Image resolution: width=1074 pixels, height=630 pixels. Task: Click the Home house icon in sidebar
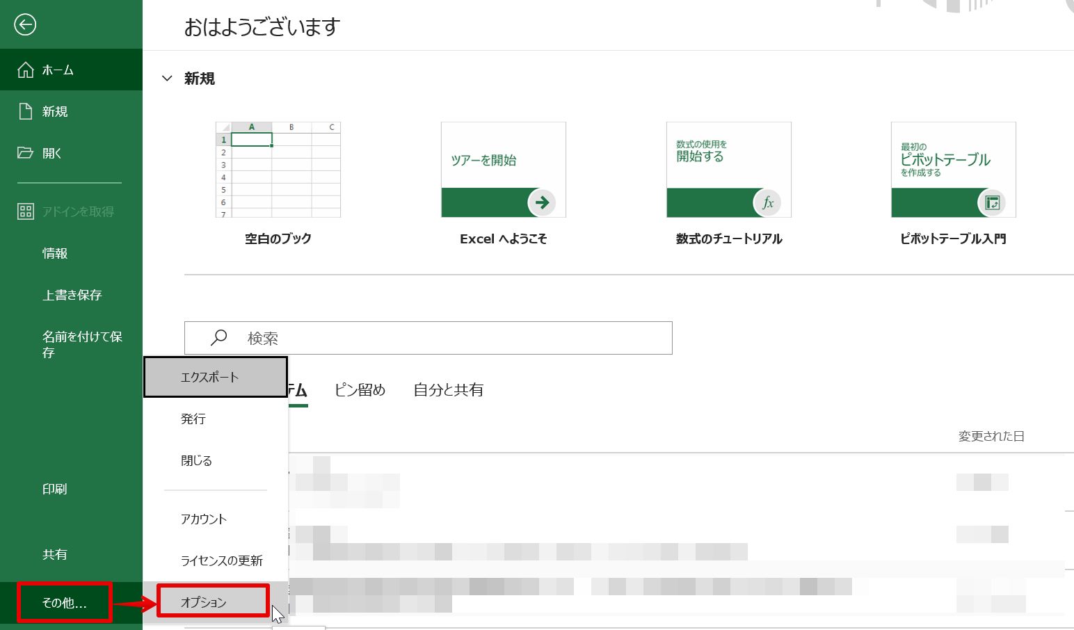pyautogui.click(x=26, y=70)
